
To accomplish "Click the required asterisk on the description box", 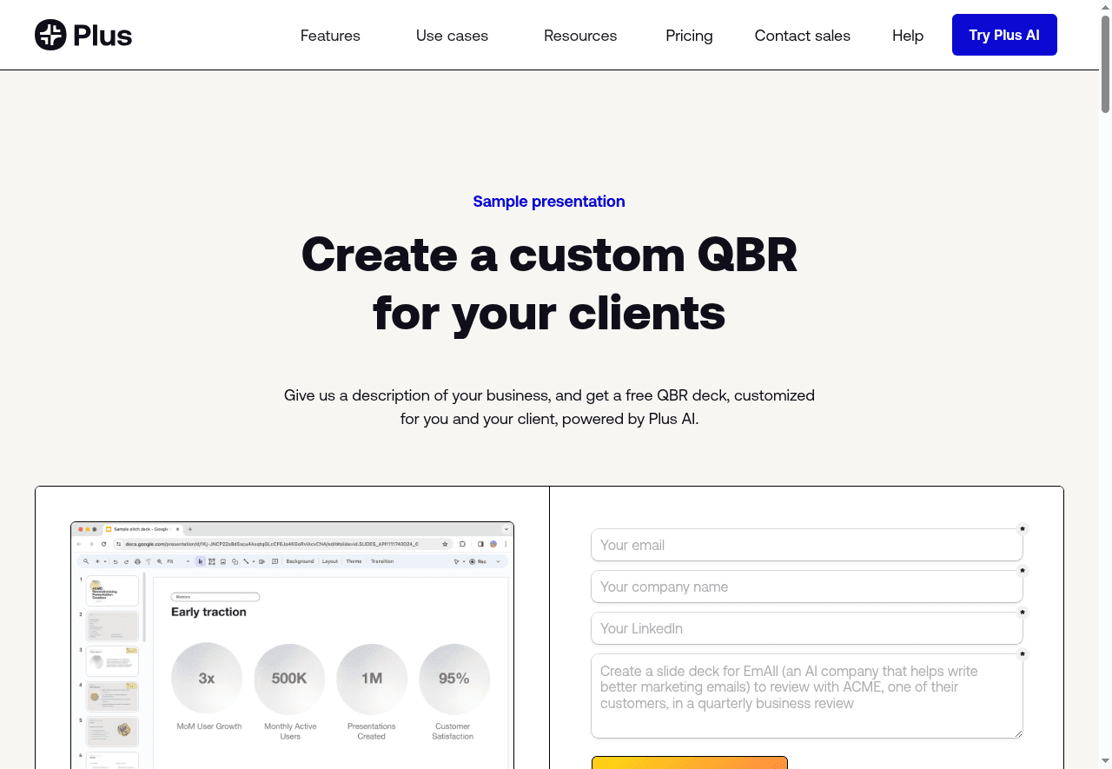I will click(1023, 654).
